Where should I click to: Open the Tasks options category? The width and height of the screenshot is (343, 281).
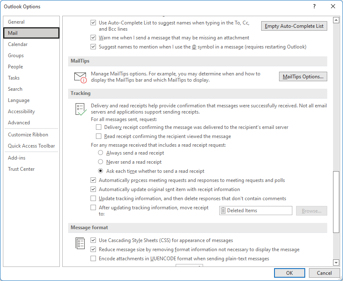pos(31,78)
